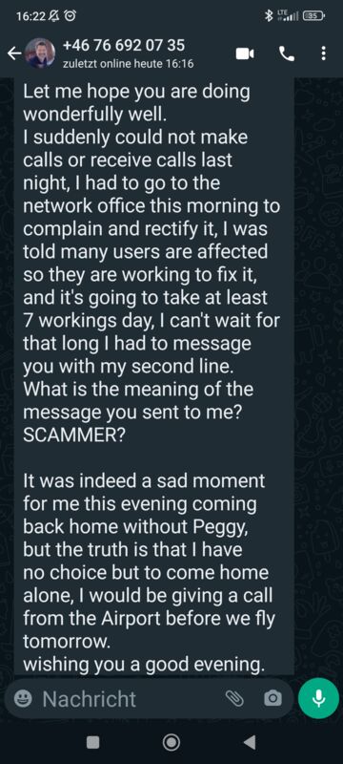Tap the back arrow in chat header

coord(14,54)
